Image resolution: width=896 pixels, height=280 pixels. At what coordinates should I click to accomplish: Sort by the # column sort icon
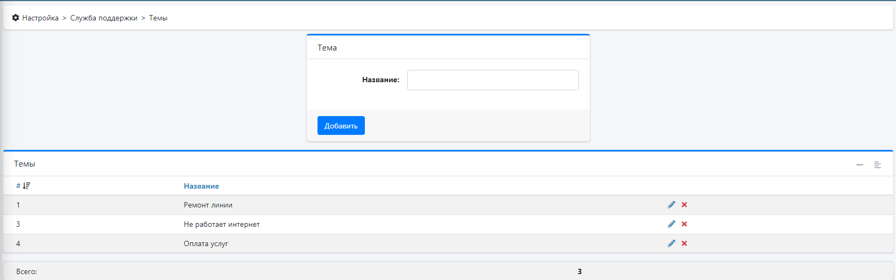point(26,186)
